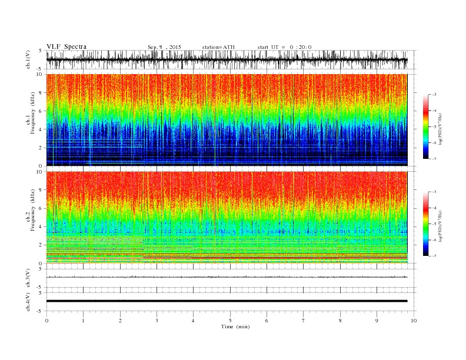
Task: Click inside the ch.1 spectrogram panel
Action: tap(227, 120)
